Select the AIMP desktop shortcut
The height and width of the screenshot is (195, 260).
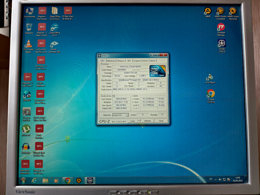pyautogui.click(x=208, y=12)
